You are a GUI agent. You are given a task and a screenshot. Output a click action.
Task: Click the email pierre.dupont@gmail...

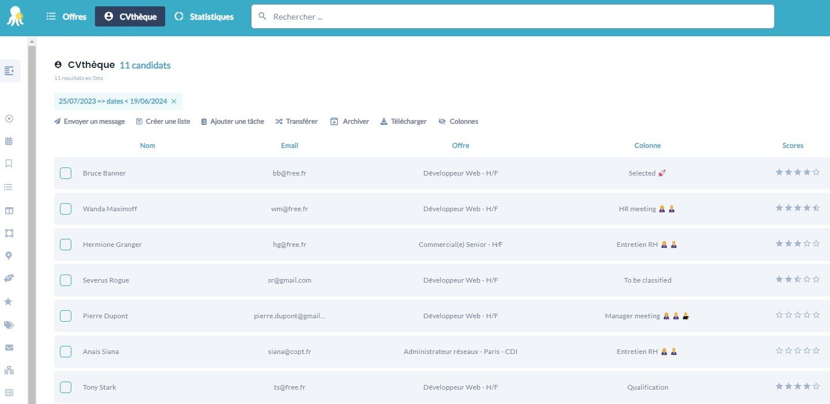(290, 316)
